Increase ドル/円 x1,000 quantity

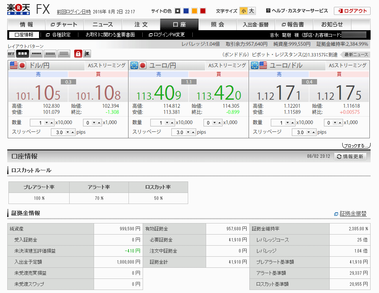coord(99,123)
